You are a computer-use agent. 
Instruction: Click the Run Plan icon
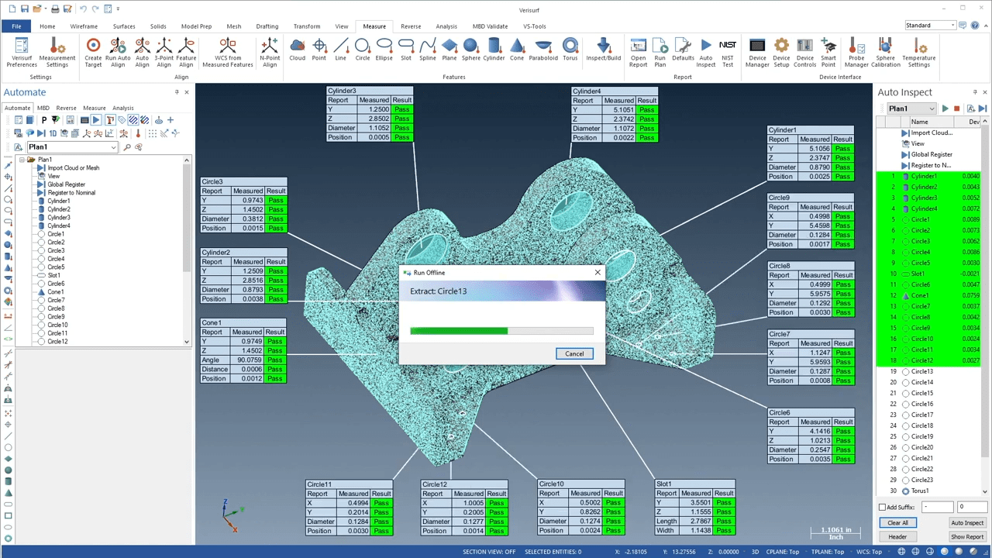(x=660, y=52)
